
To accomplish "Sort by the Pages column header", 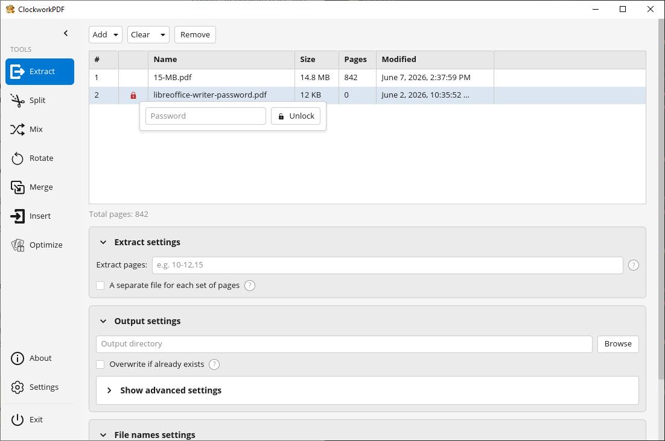I will coord(357,60).
